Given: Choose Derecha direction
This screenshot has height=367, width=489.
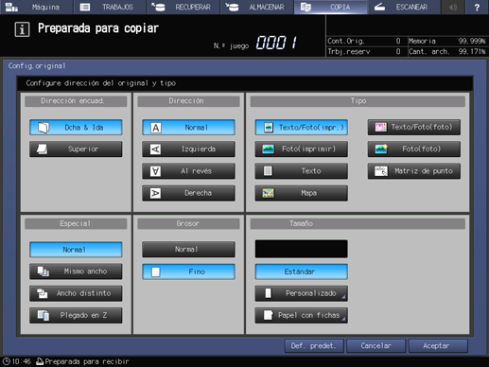Looking at the screenshot, I should [x=188, y=193].
